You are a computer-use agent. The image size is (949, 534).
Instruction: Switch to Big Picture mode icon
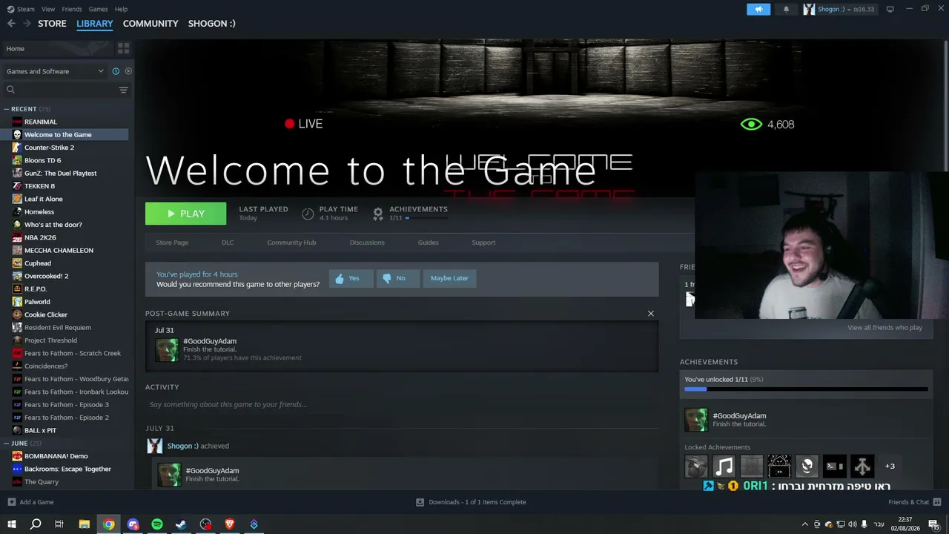890,9
